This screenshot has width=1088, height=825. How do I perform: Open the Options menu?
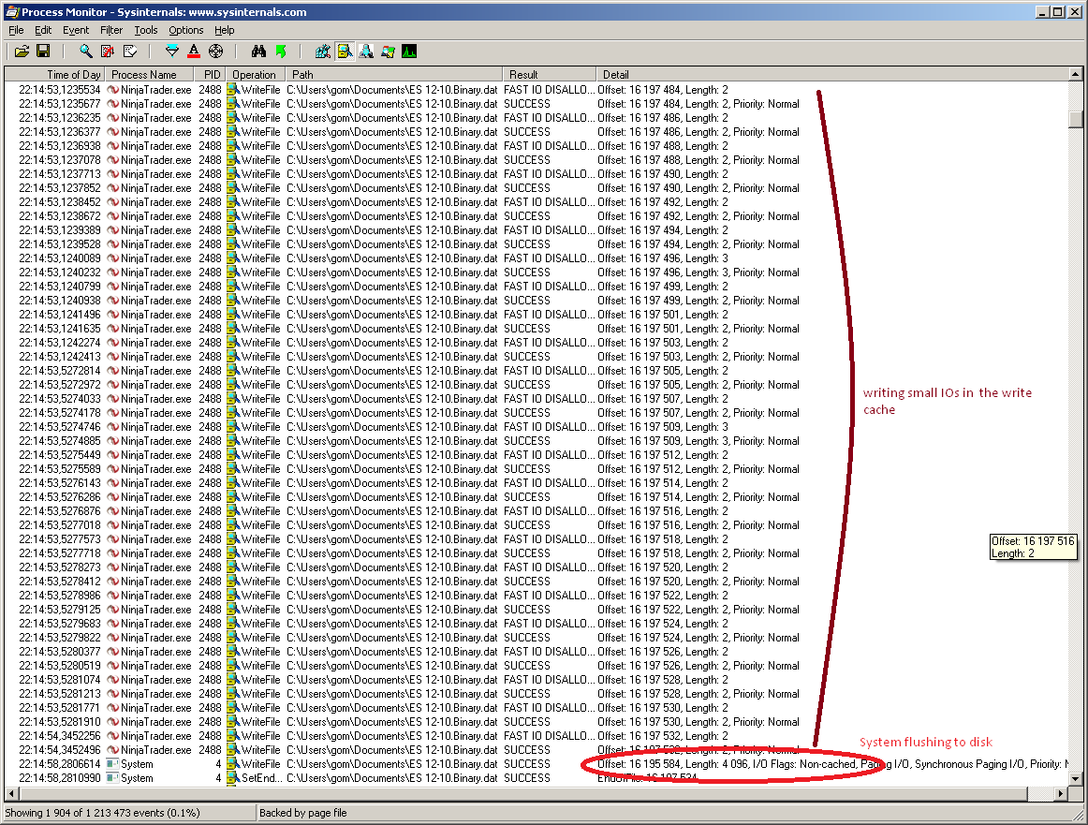click(186, 31)
